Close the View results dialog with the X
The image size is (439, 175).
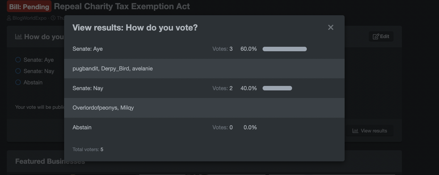pyautogui.click(x=331, y=27)
